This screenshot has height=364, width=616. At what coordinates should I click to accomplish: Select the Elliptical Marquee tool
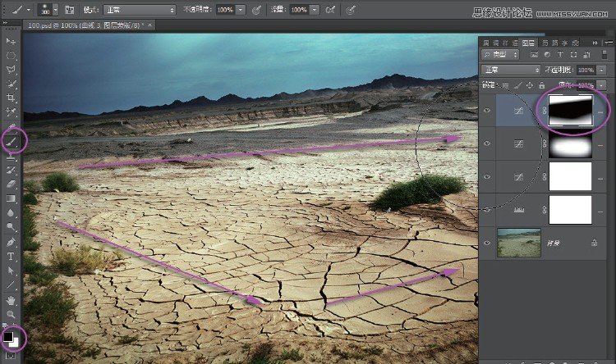click(x=11, y=55)
